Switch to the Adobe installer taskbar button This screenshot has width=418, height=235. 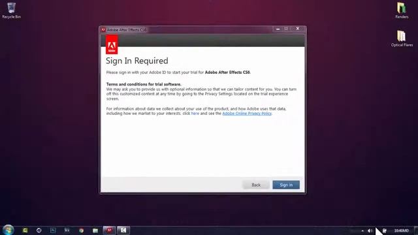(109, 230)
